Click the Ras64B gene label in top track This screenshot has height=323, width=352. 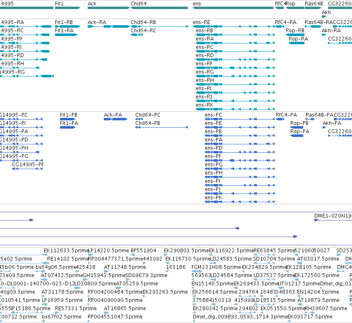pyautogui.click(x=314, y=4)
